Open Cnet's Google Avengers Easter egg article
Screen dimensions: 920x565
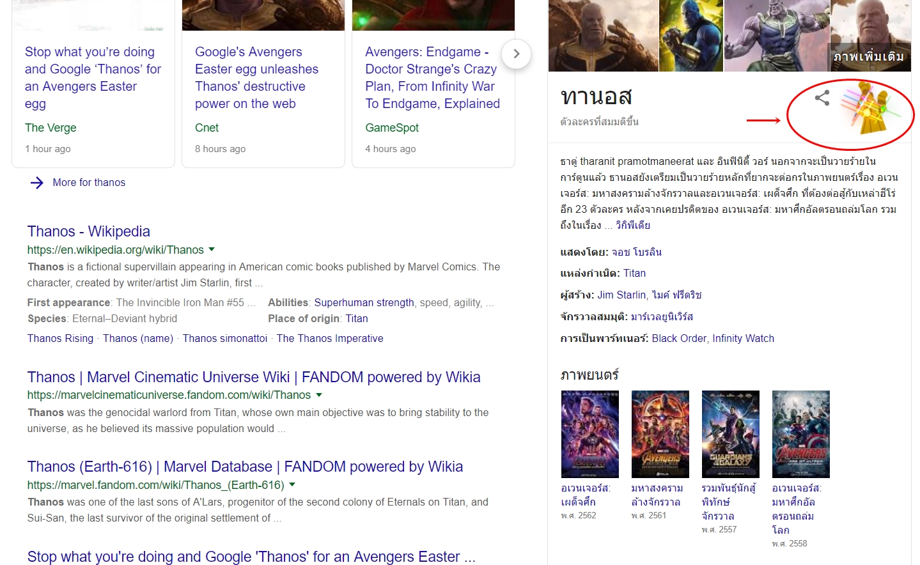[x=256, y=77]
